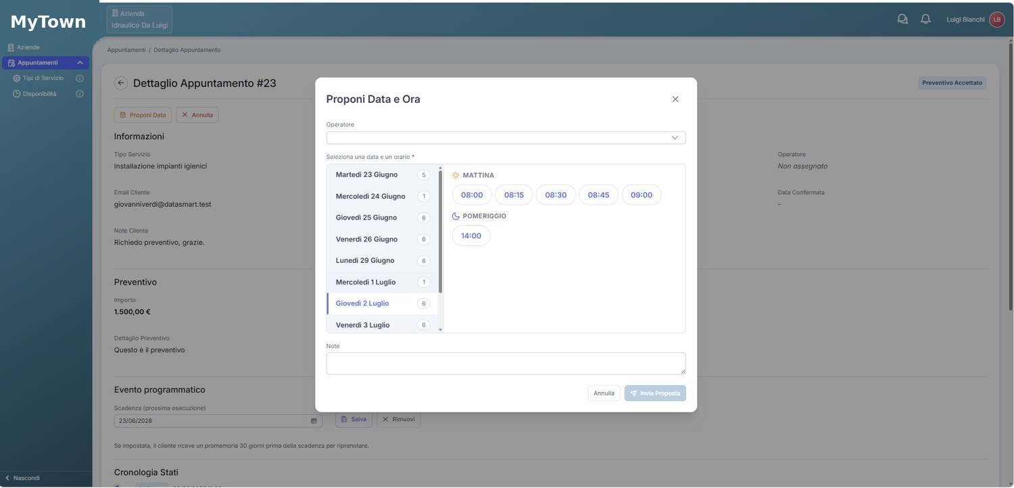
Task: Open the chat messages icon
Action: (x=902, y=20)
